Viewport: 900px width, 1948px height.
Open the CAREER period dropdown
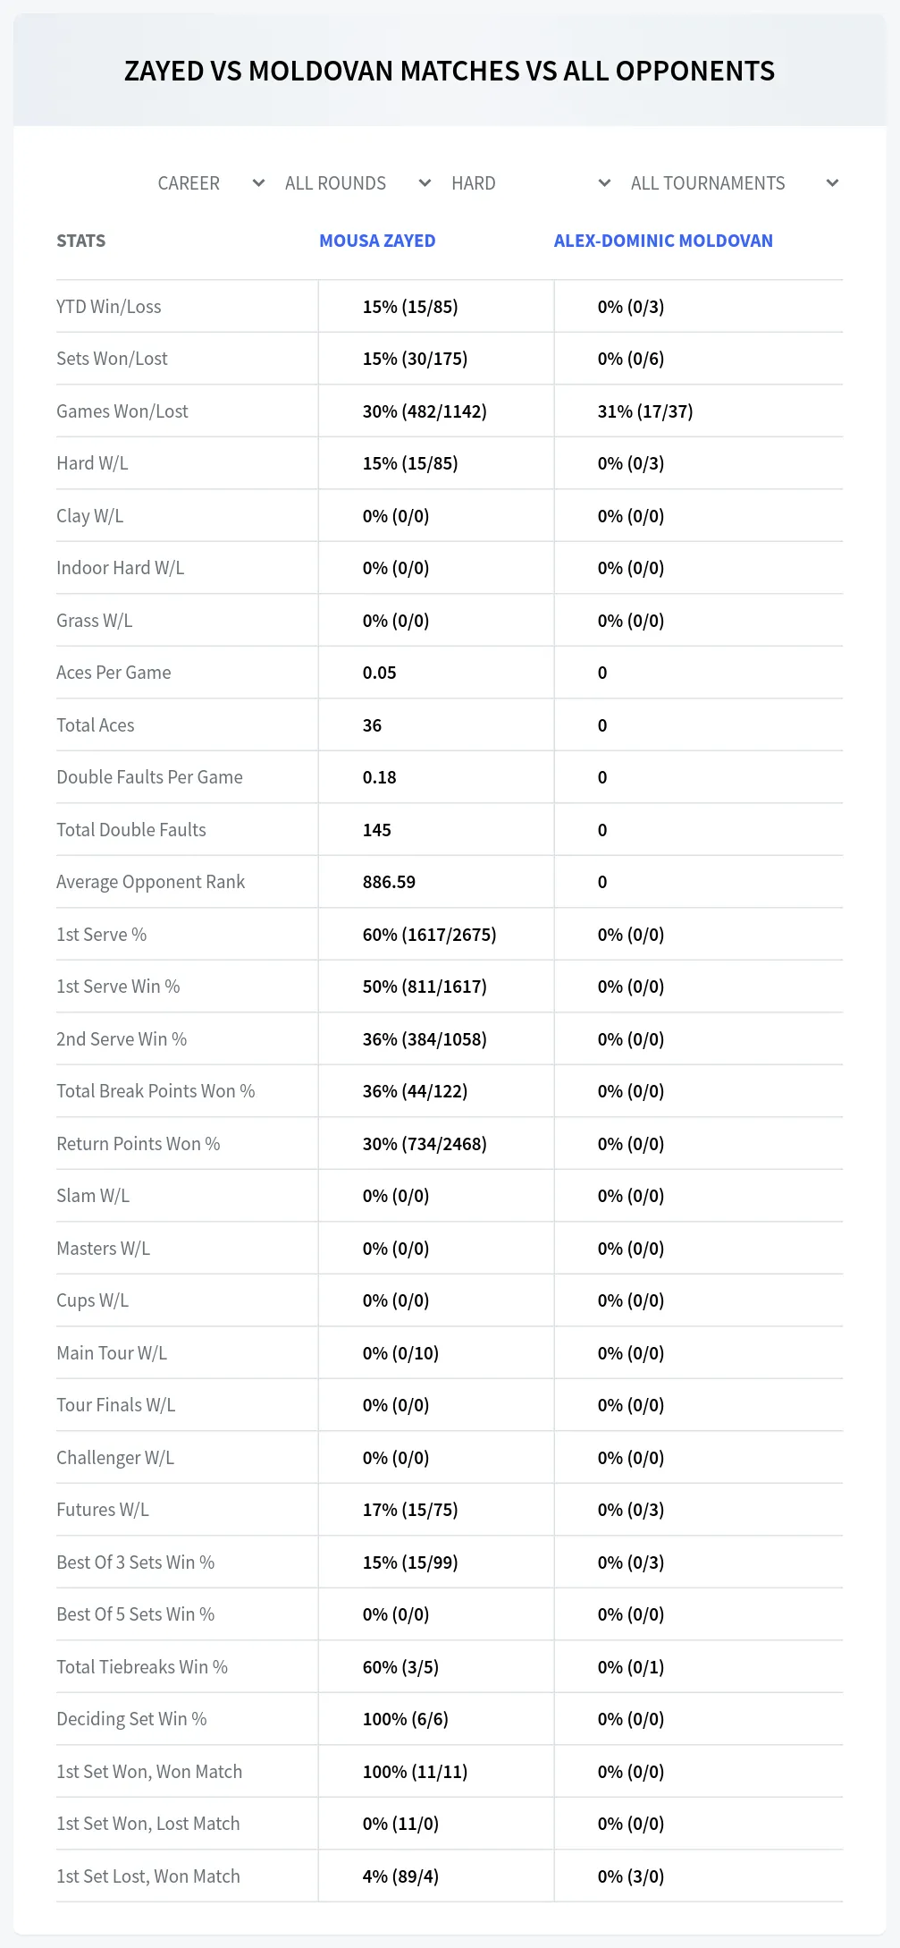pyautogui.click(x=210, y=183)
